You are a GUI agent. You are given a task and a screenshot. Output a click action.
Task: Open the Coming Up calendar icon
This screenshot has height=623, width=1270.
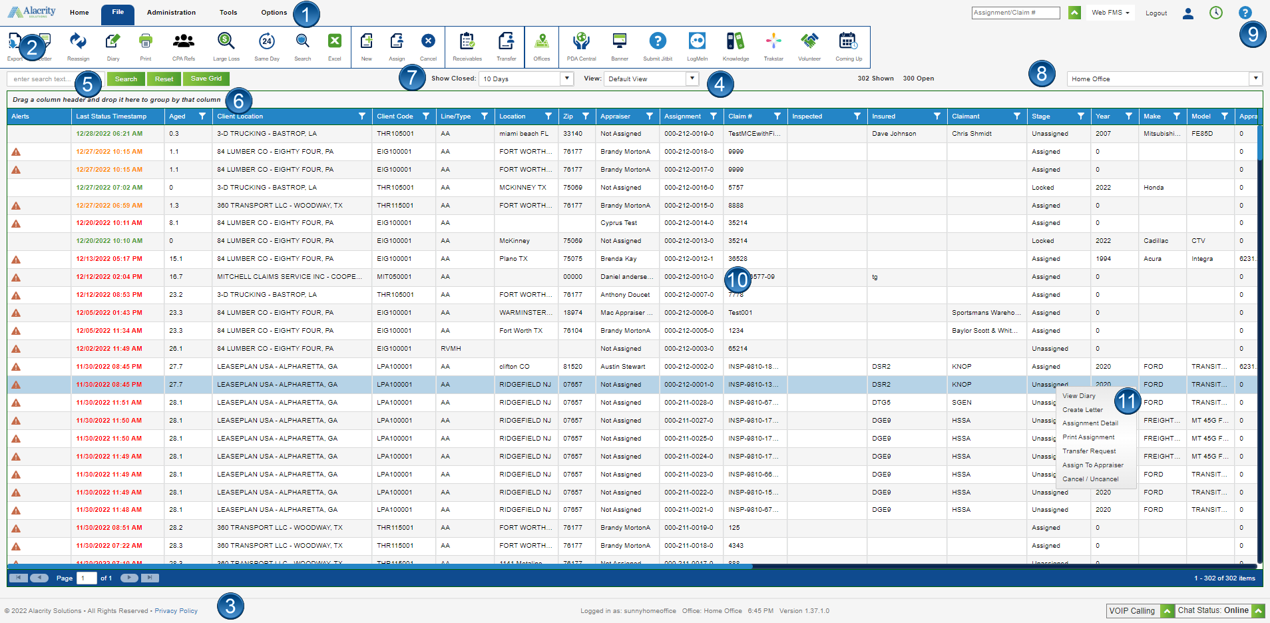pos(848,42)
